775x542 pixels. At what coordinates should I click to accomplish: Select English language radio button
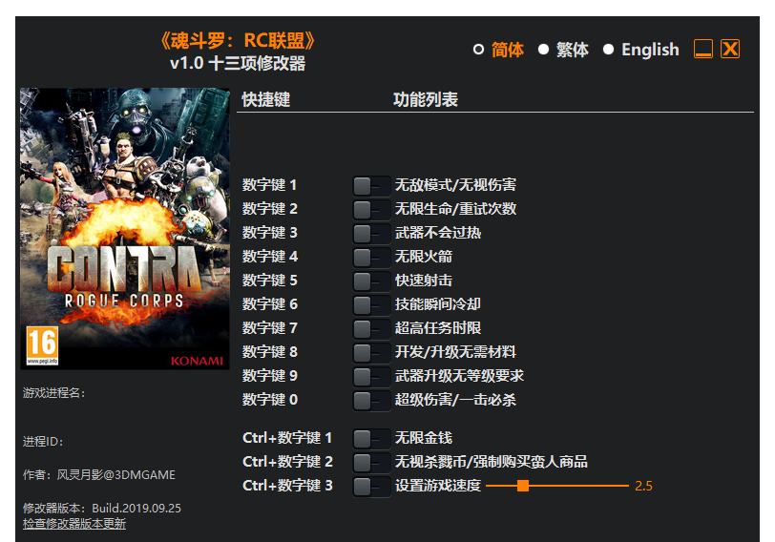(x=608, y=50)
